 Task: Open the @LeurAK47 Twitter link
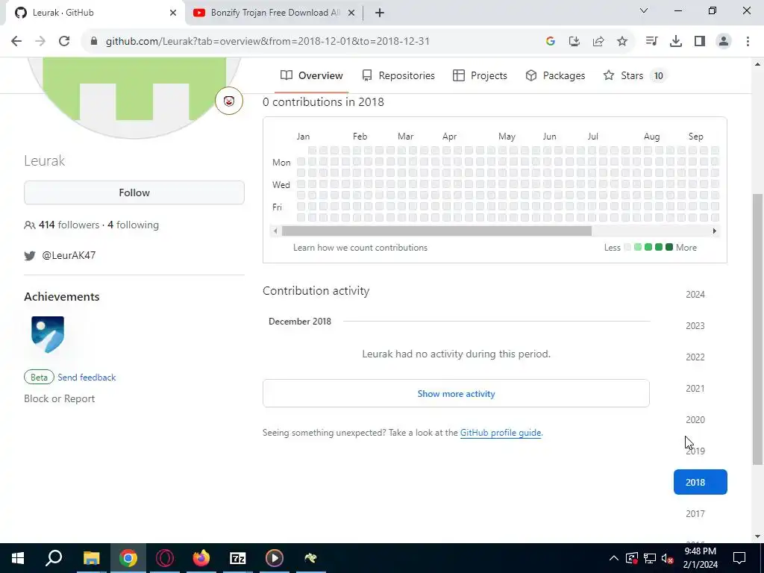tap(69, 255)
